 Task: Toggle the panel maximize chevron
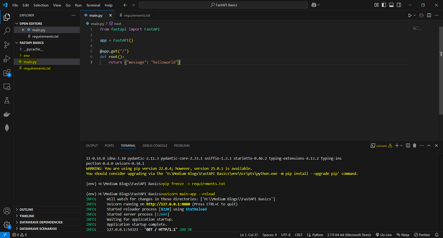[x=429, y=145]
